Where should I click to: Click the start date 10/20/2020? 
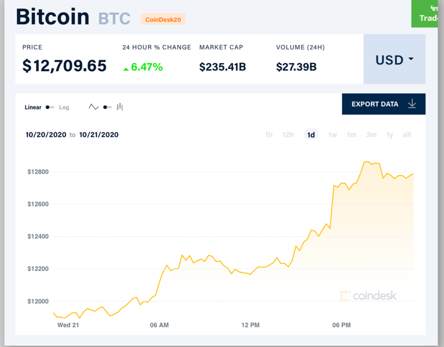tap(46, 135)
